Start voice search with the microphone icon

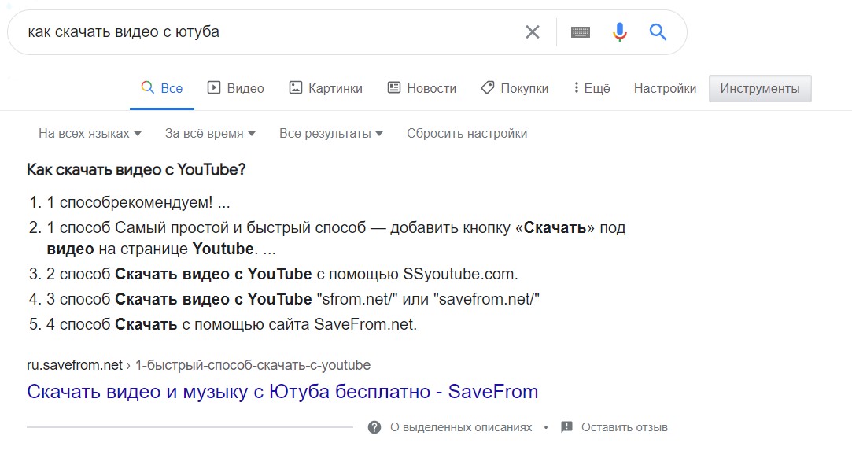620,32
